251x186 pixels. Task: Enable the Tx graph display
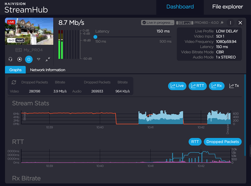(234, 86)
